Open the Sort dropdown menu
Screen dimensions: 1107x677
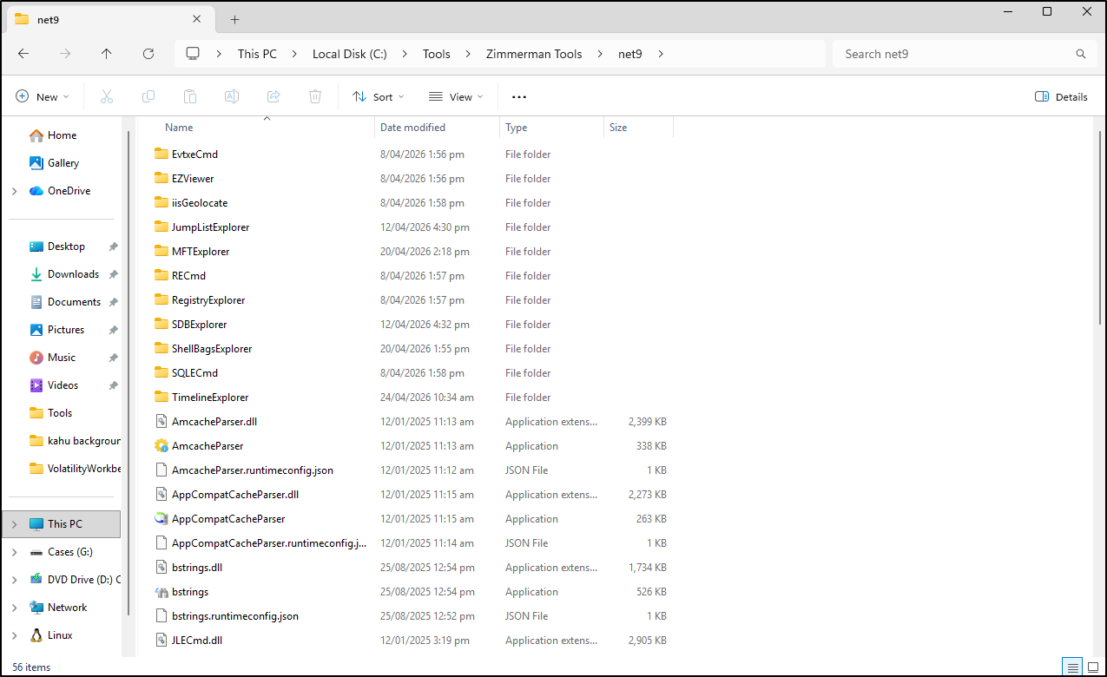[380, 97]
